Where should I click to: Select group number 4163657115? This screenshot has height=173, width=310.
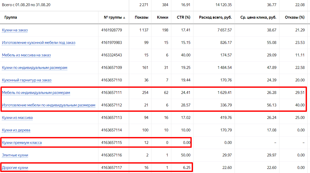point(112,143)
